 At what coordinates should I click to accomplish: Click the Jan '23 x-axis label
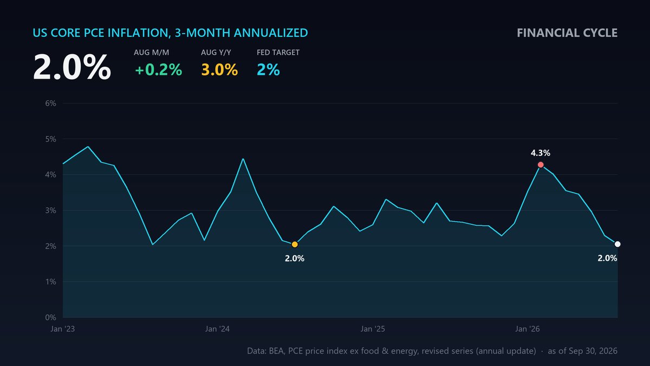click(63, 329)
